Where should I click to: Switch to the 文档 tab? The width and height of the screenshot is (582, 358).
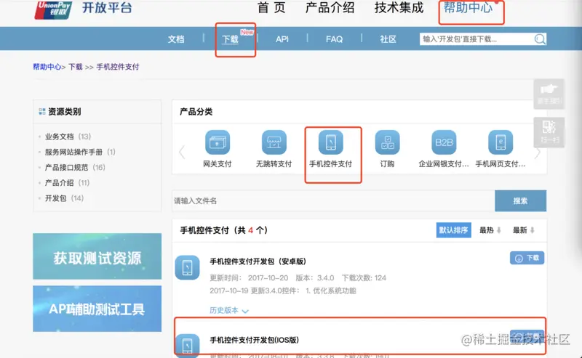(175, 39)
